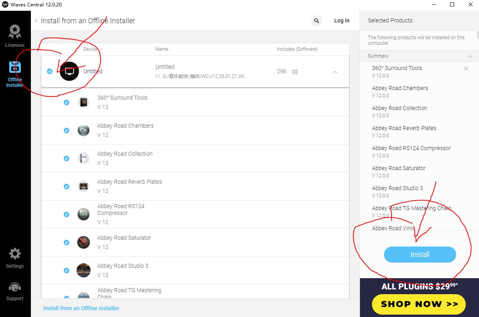Click the installer path Q:/音乐软件/插件 text
The image size is (479, 317).
[x=204, y=76]
